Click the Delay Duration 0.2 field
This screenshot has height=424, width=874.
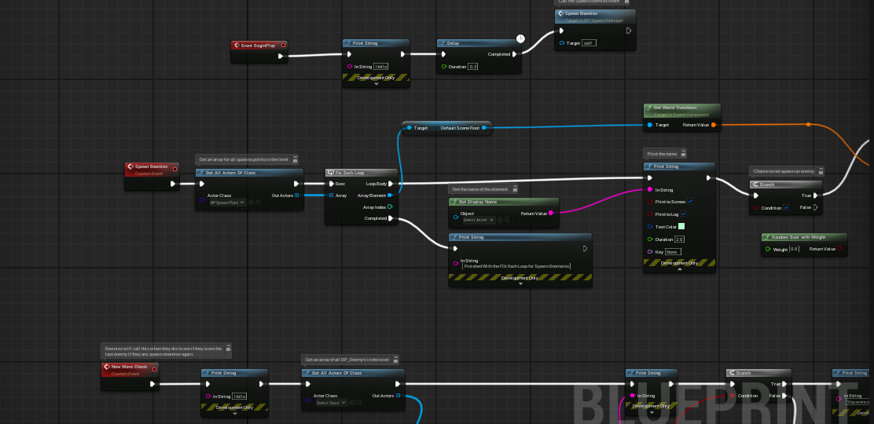pos(473,66)
